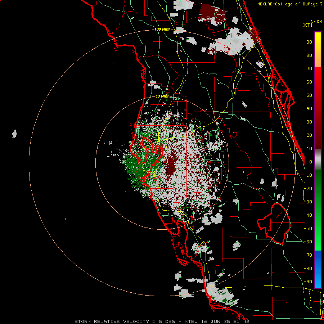Click the positive 70 knot scale label
Viewport: 324px width, 324px height.
point(309,69)
